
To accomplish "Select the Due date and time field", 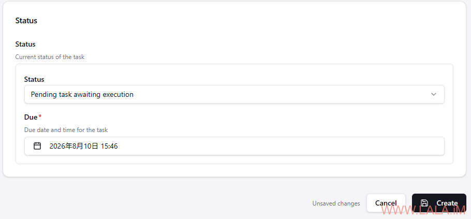I will point(234,146).
